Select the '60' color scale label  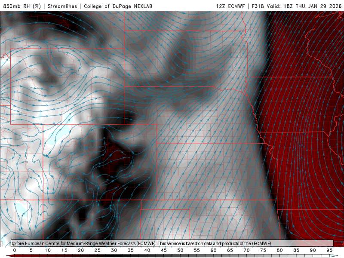213,250
